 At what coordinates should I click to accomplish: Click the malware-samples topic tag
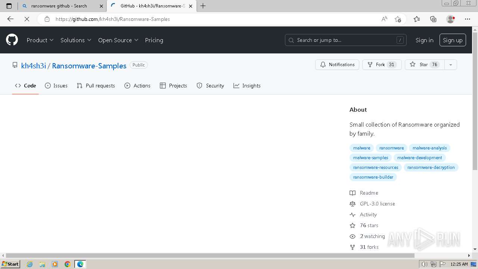tap(371, 158)
